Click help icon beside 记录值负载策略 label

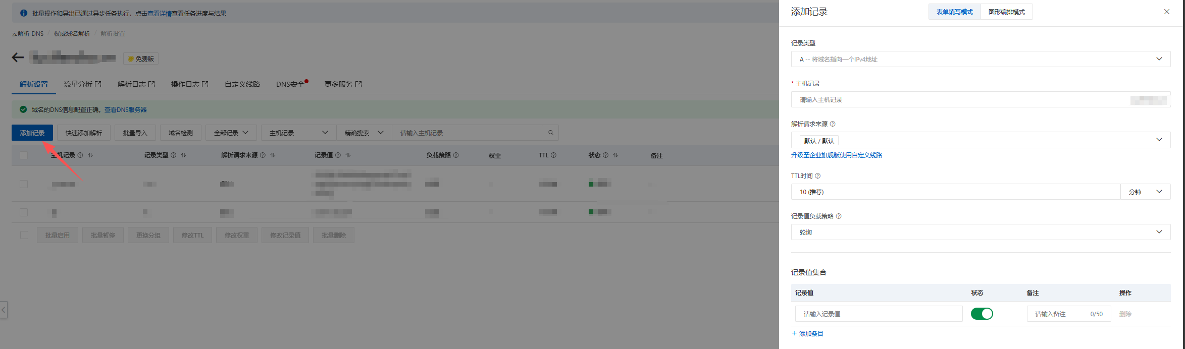tap(839, 216)
